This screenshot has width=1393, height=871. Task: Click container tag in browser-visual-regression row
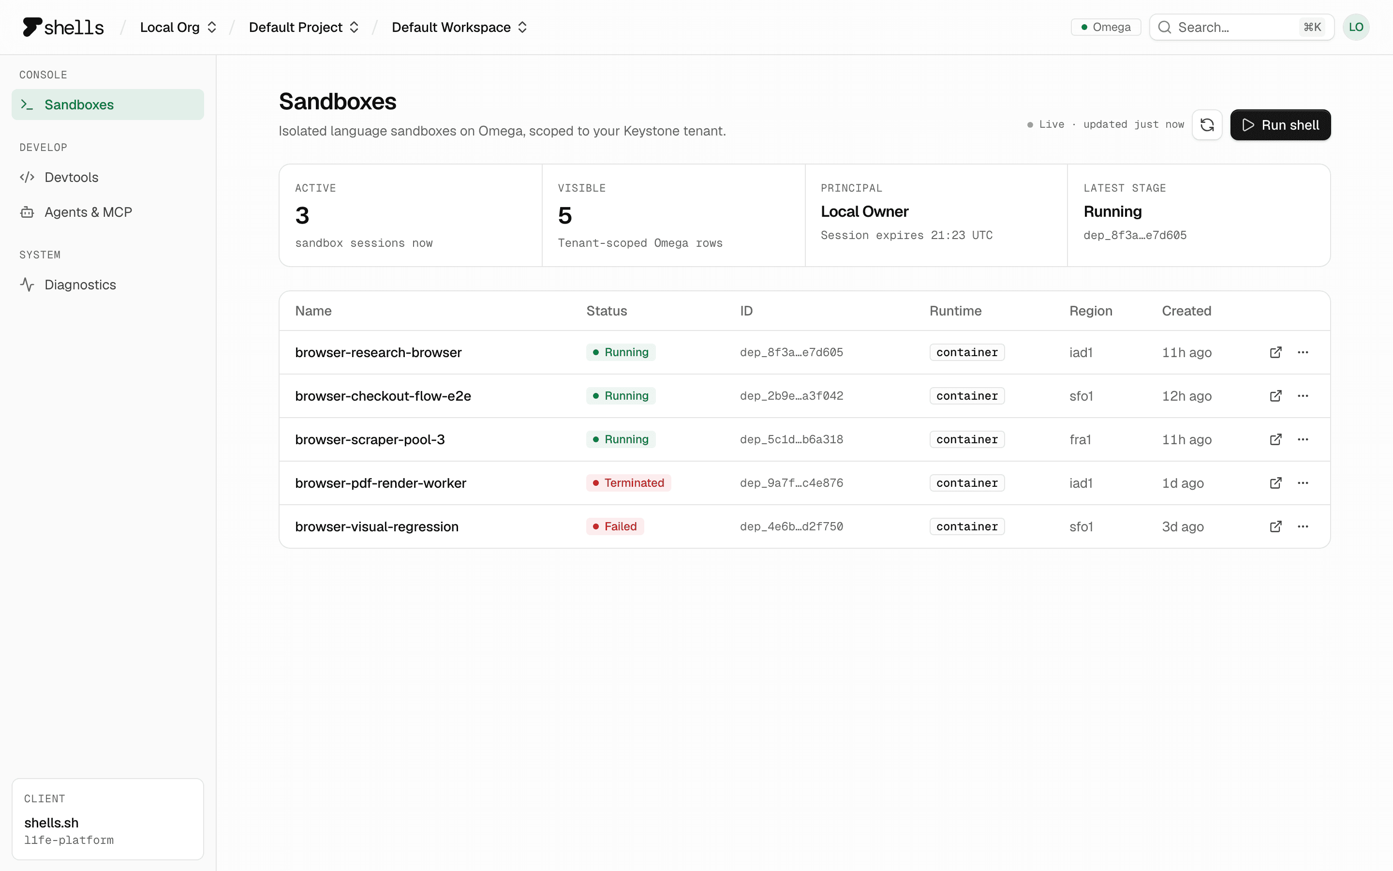pos(966,526)
